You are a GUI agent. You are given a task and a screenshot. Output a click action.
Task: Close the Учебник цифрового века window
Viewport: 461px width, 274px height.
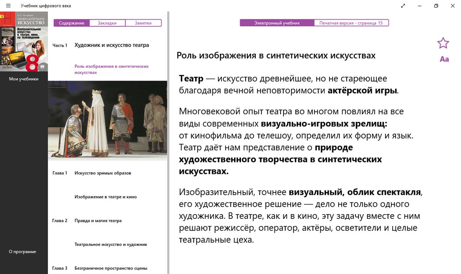(453, 6)
